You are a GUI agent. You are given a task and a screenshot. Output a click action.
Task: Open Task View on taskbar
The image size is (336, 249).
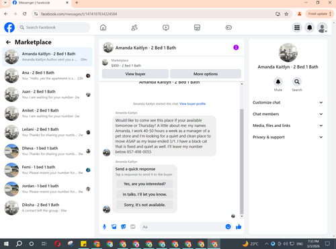coord(44,244)
